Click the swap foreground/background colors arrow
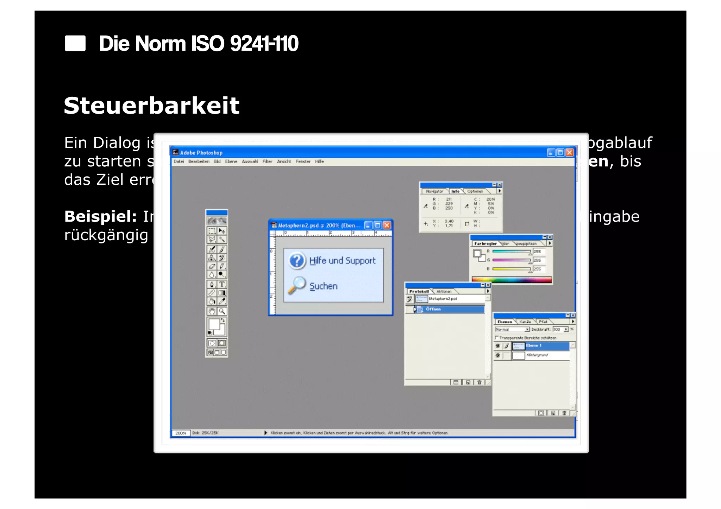The height and width of the screenshot is (509, 721). click(x=223, y=320)
